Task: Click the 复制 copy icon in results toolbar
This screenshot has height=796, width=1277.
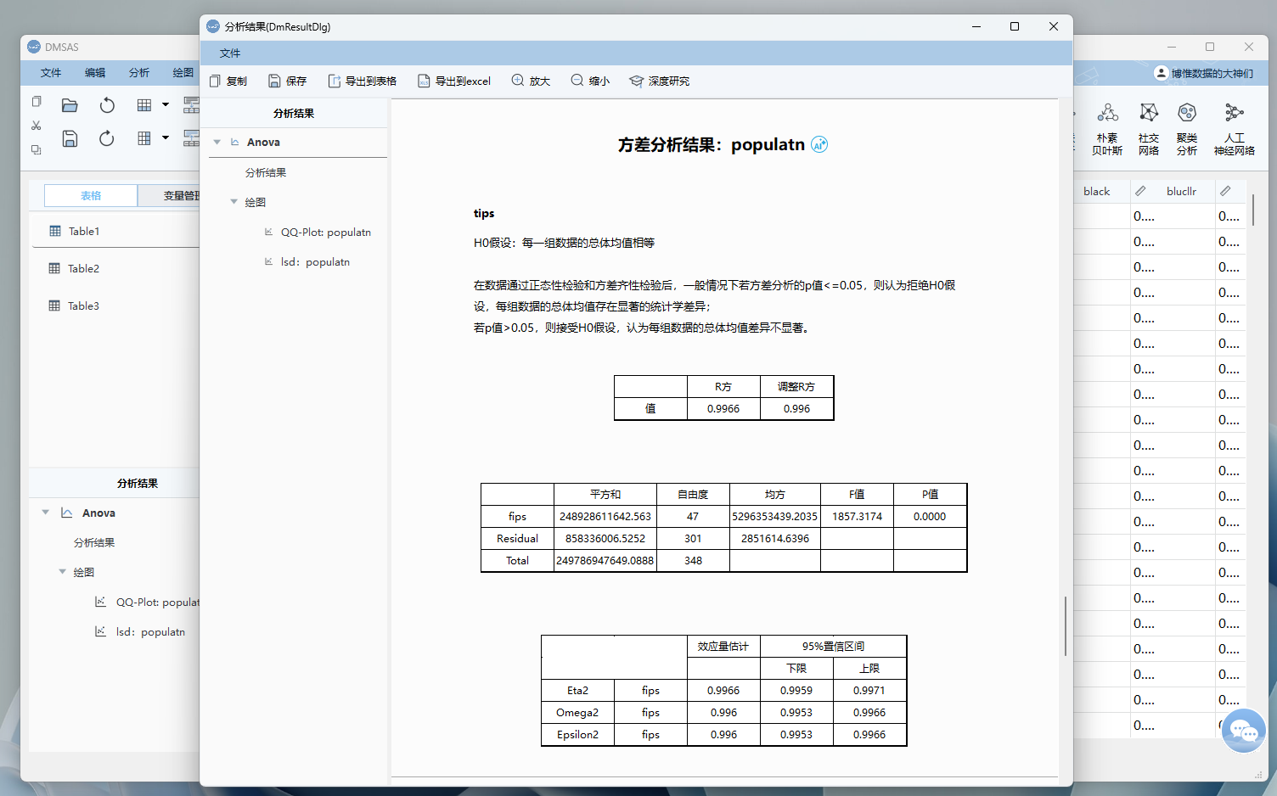Action: click(x=216, y=81)
